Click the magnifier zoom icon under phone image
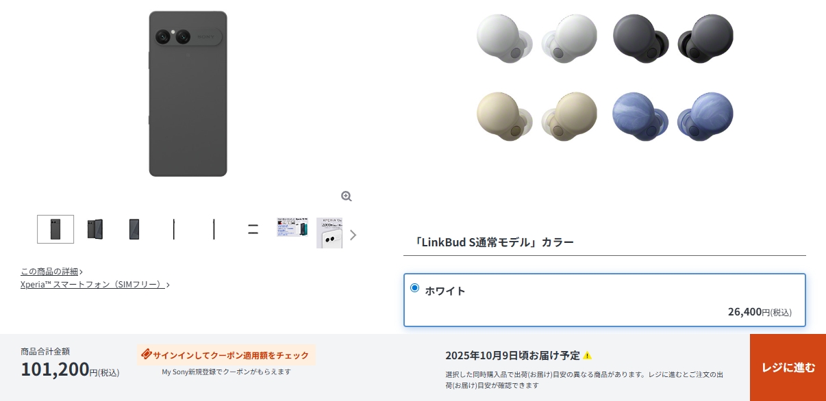 point(347,196)
